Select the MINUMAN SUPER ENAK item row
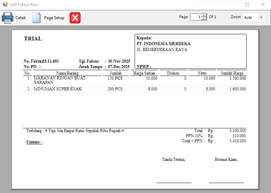The height and width of the screenshot is (193, 271). pos(58,89)
